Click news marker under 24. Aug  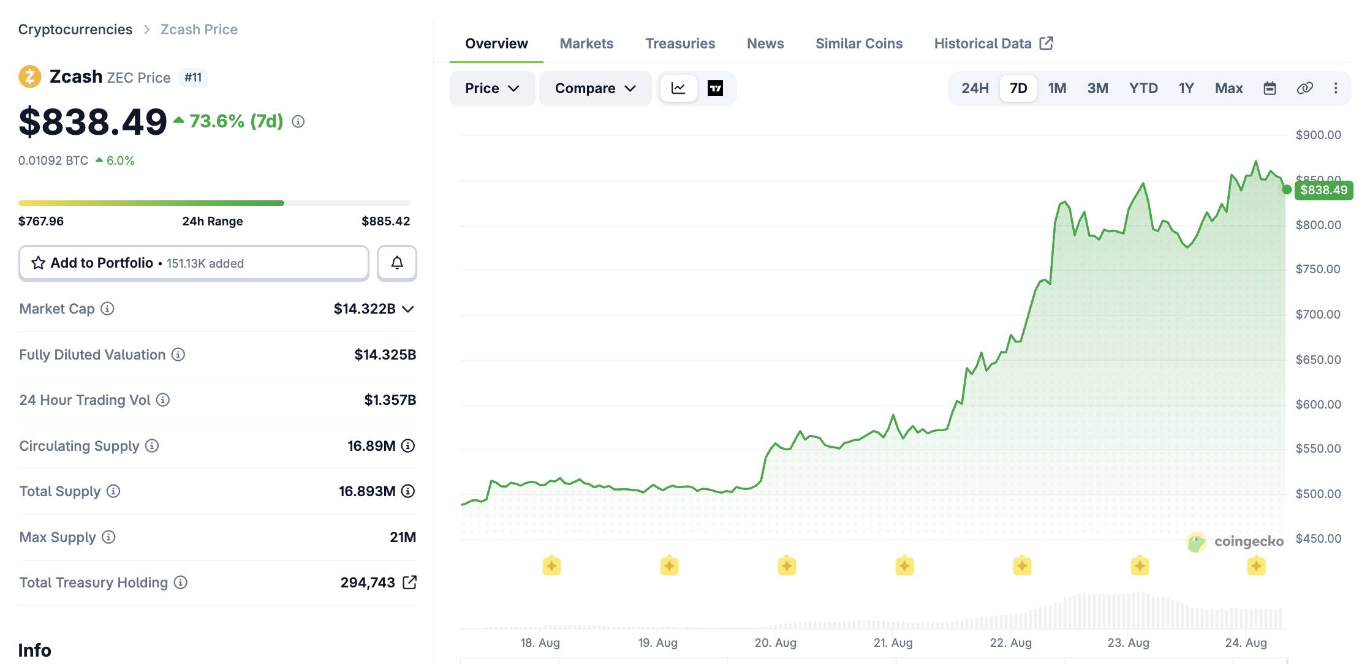pos(1256,565)
